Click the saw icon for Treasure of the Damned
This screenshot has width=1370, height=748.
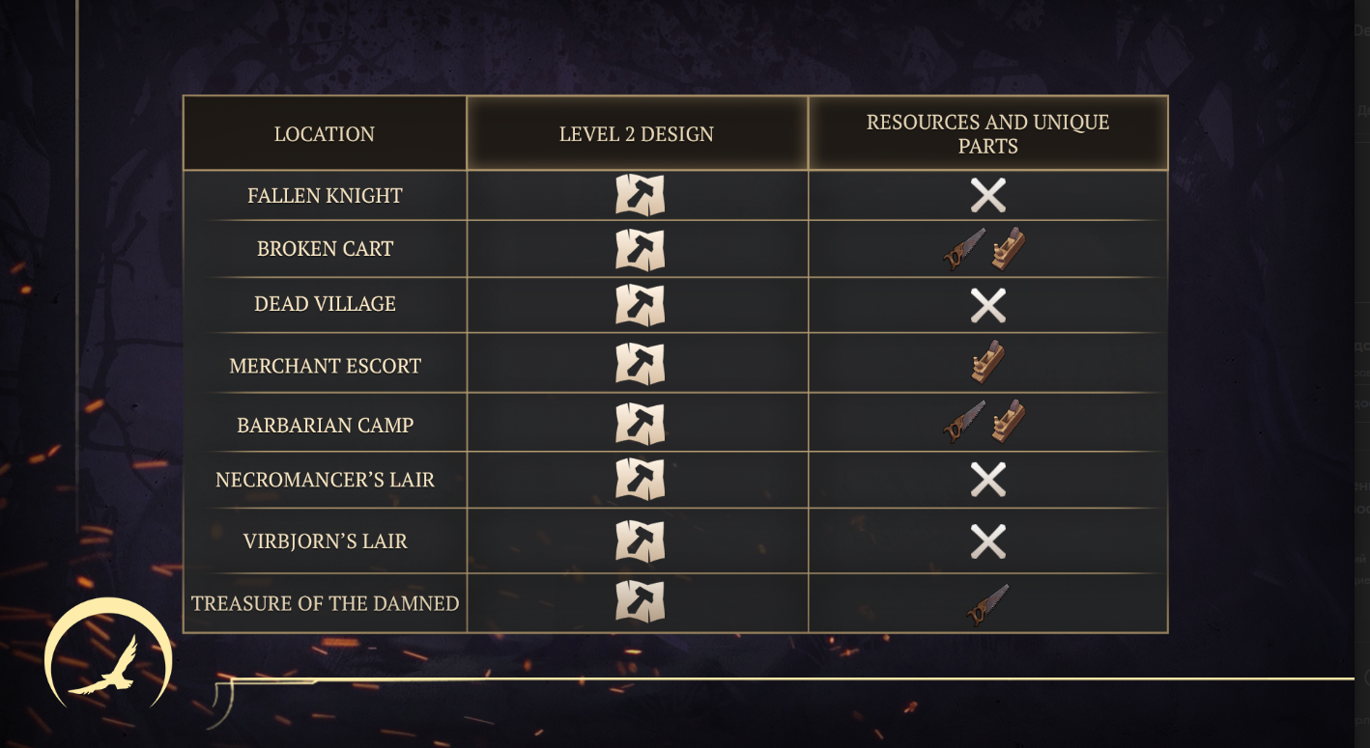[x=987, y=604]
